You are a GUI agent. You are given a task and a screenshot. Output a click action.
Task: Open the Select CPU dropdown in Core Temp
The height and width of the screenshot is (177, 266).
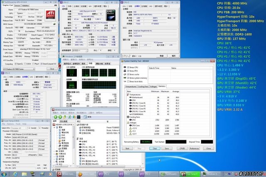[19, 128]
